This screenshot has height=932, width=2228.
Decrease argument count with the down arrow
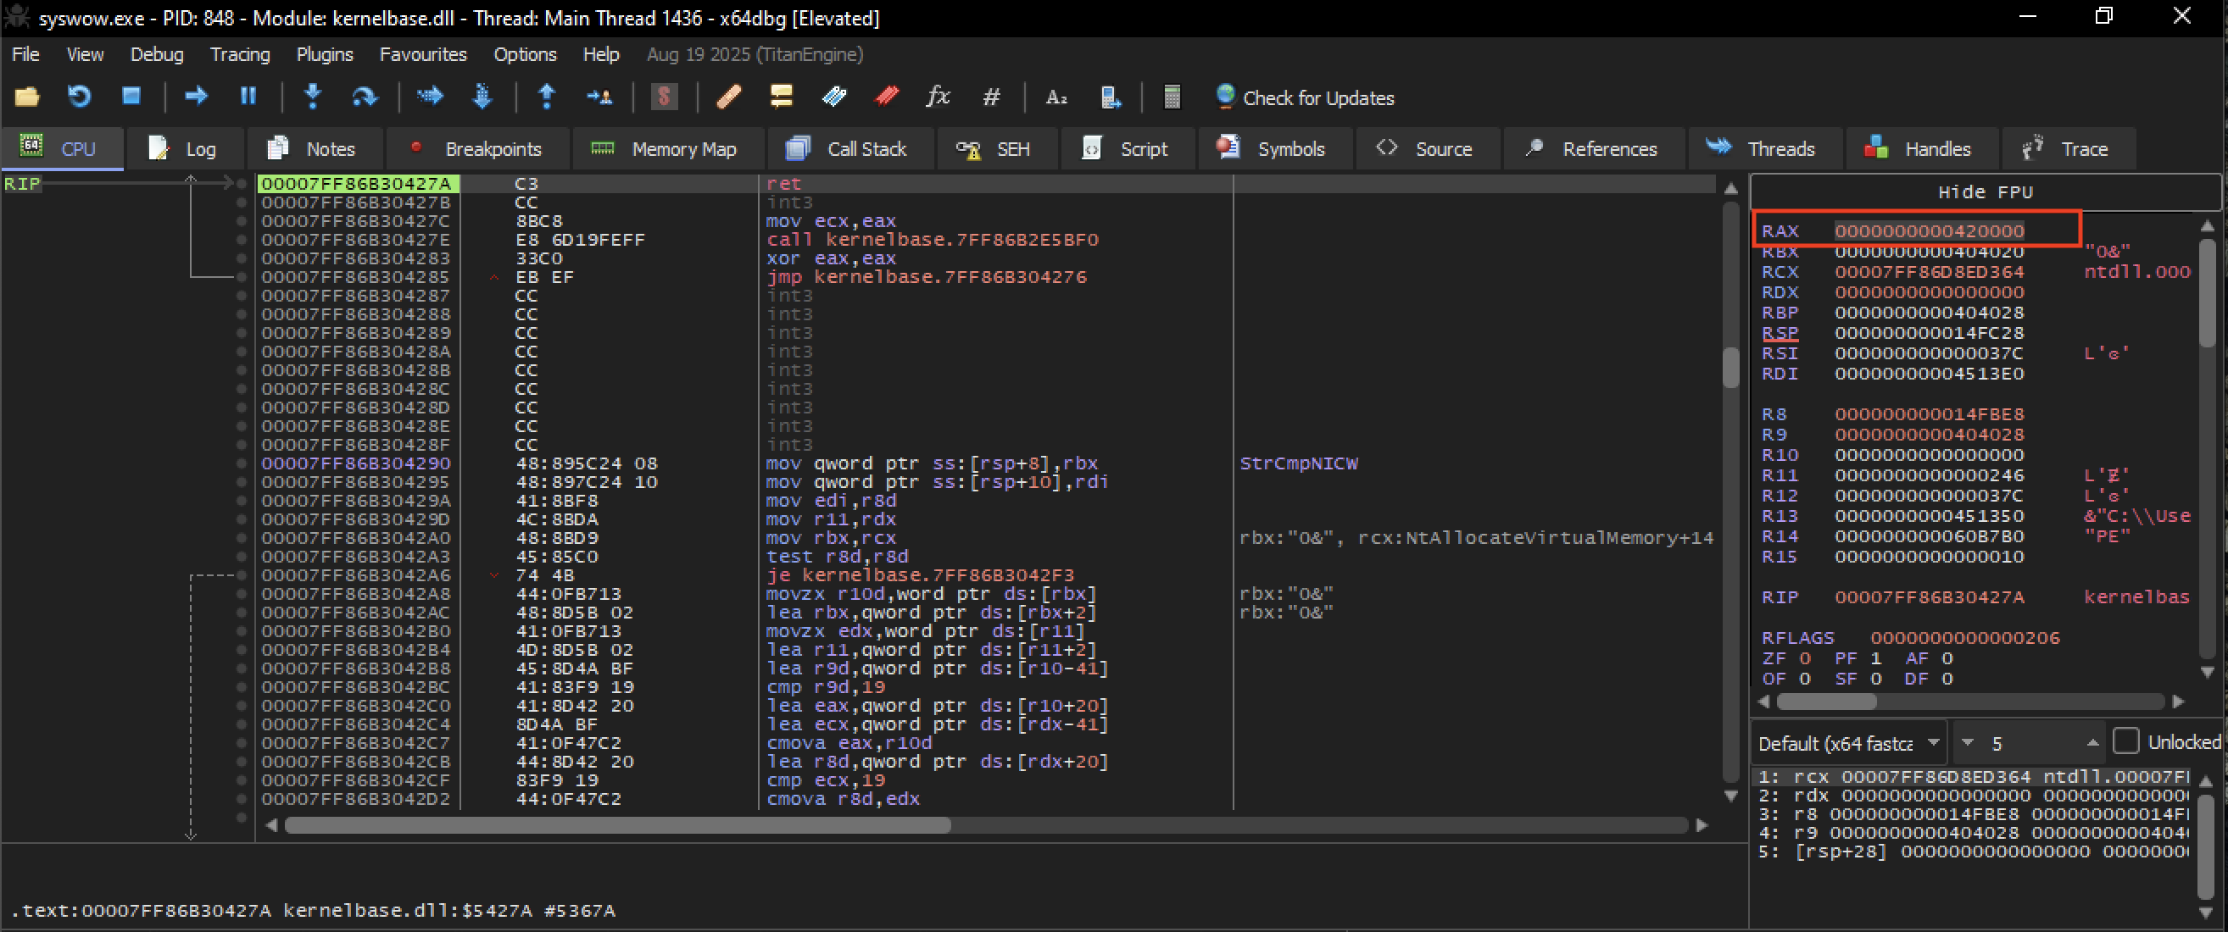click(1968, 743)
